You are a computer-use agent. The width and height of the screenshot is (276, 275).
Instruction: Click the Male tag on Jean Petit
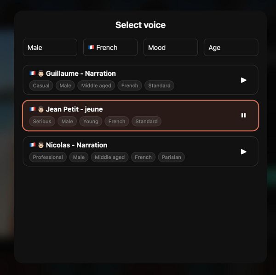(x=67, y=121)
